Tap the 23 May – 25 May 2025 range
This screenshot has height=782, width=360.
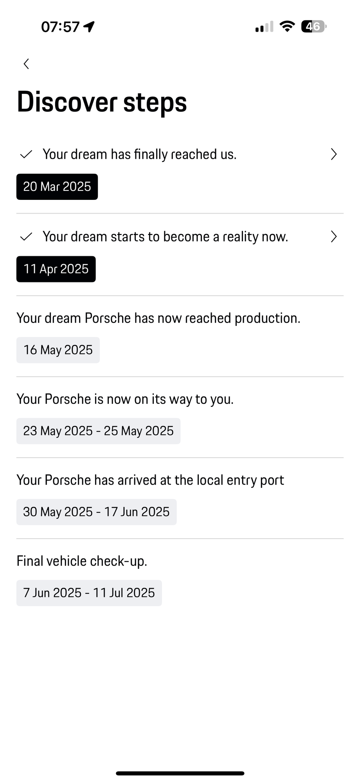[98, 431]
